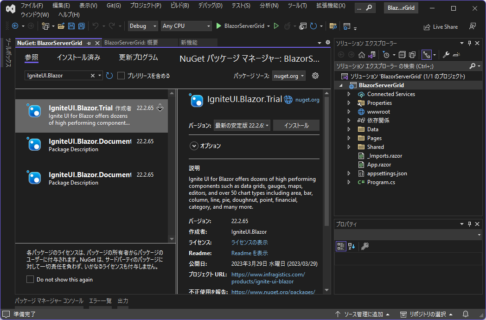486x320 pixels.
Task: Open the Git(G) menu
Action: (114, 6)
